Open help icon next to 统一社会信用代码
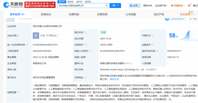Screen dimensions: 198x103 click(27, 45)
